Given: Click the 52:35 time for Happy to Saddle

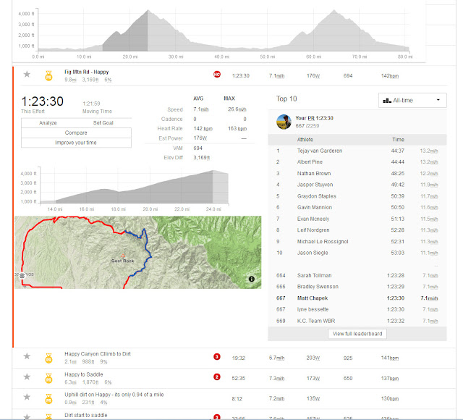Looking at the screenshot, I should click(239, 378).
